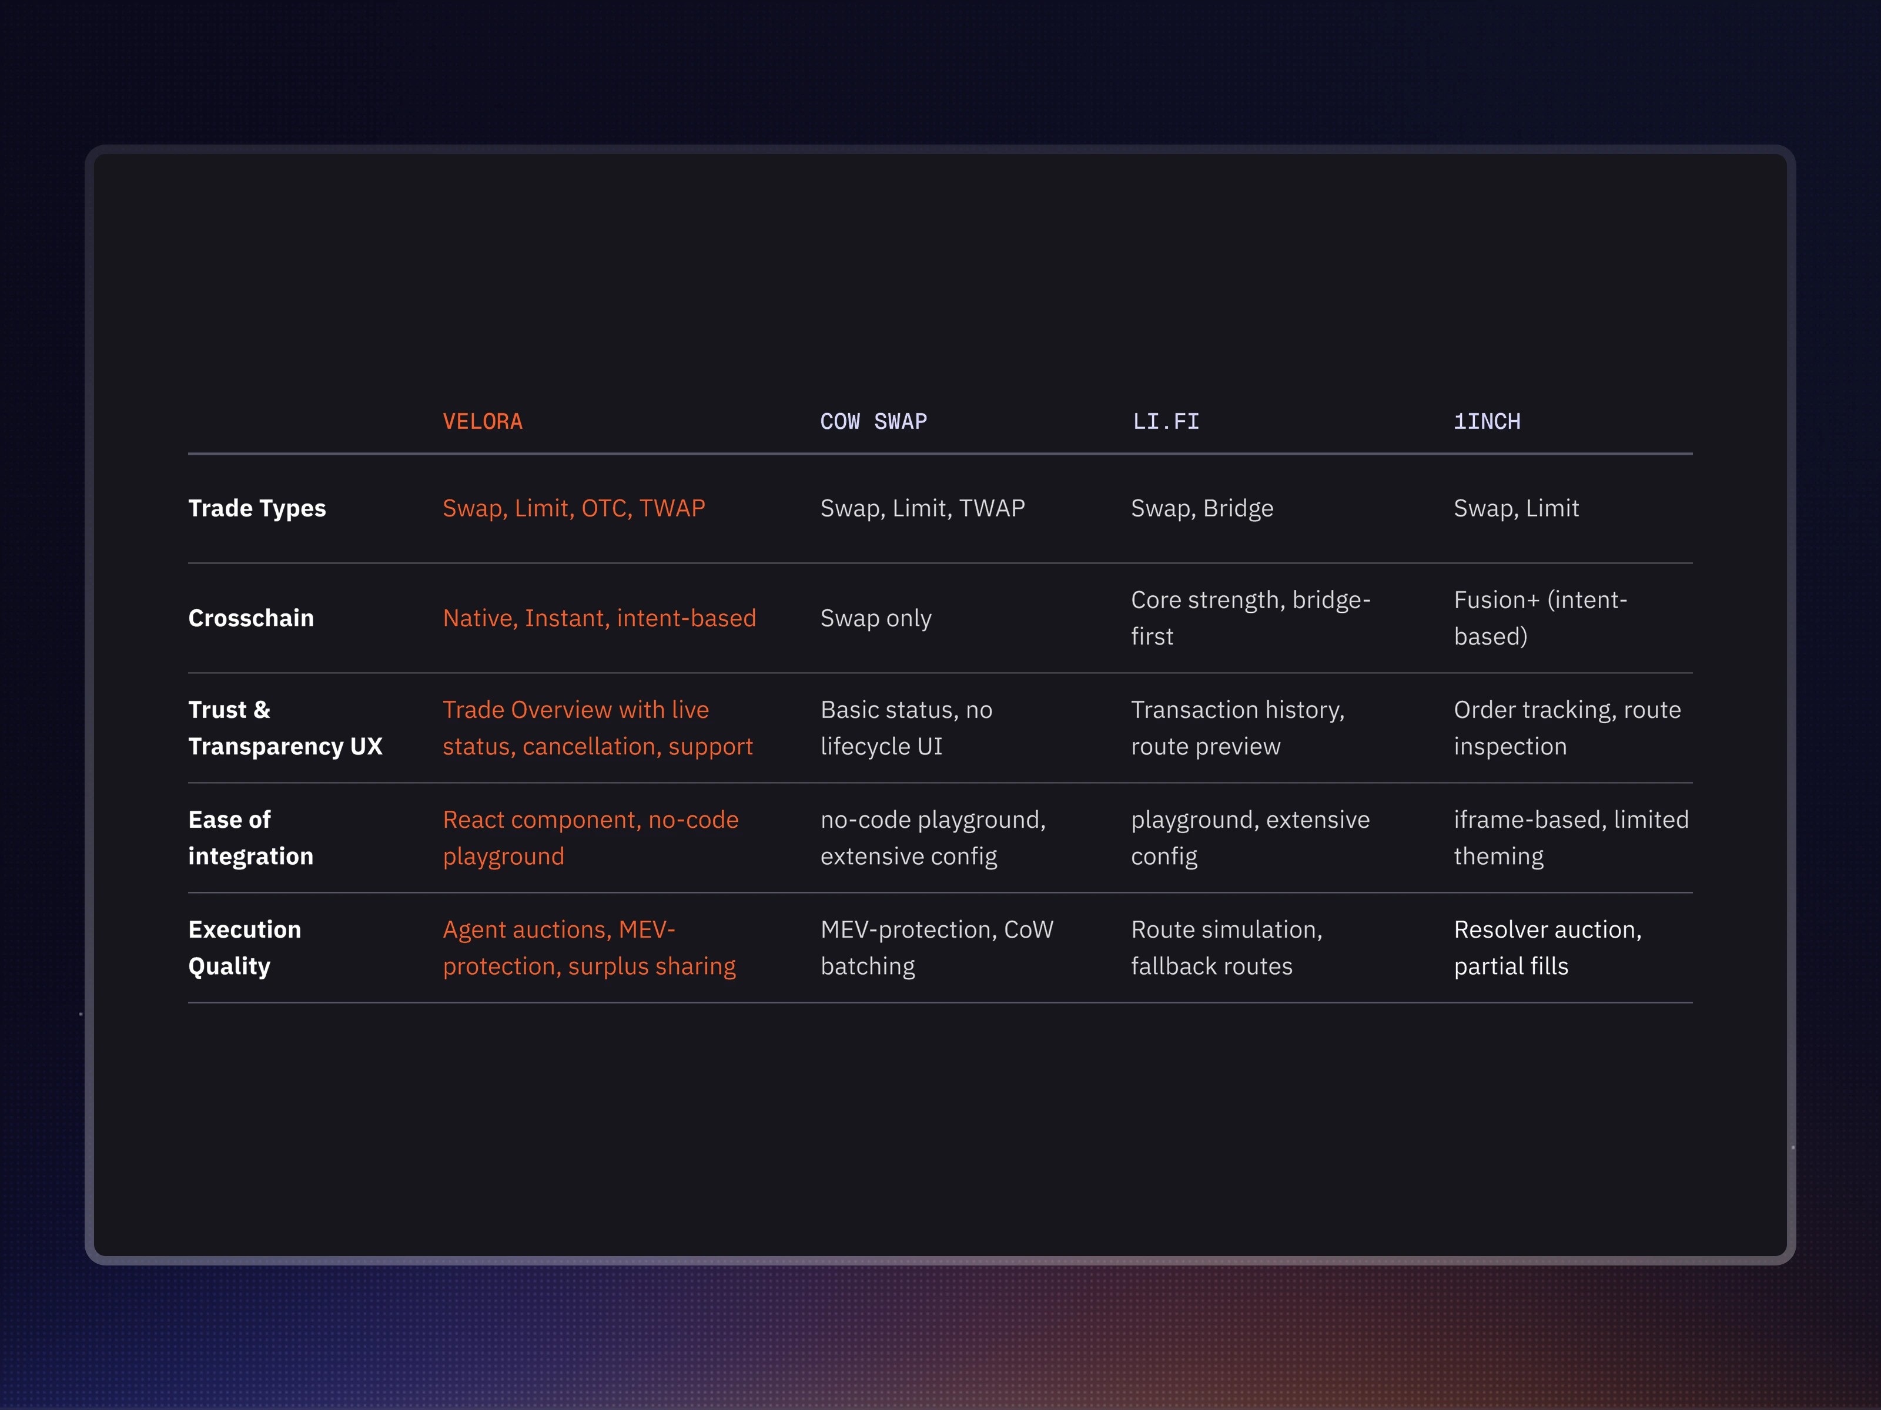Click 'Route simulation, fallback routes' cell

[x=1227, y=948]
